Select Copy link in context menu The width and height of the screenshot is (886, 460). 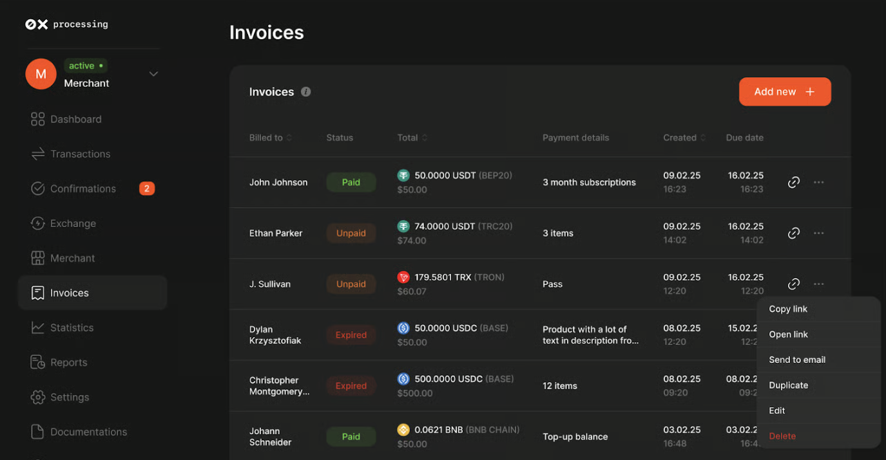tap(788, 309)
